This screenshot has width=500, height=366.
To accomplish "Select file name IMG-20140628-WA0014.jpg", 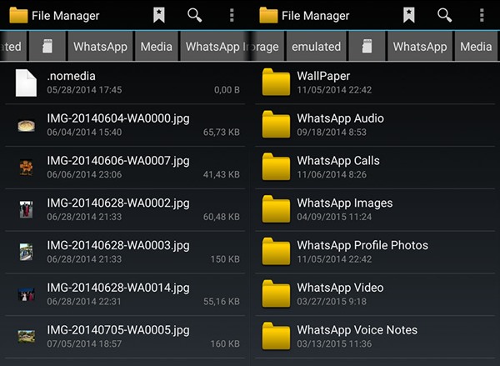I will click(118, 288).
